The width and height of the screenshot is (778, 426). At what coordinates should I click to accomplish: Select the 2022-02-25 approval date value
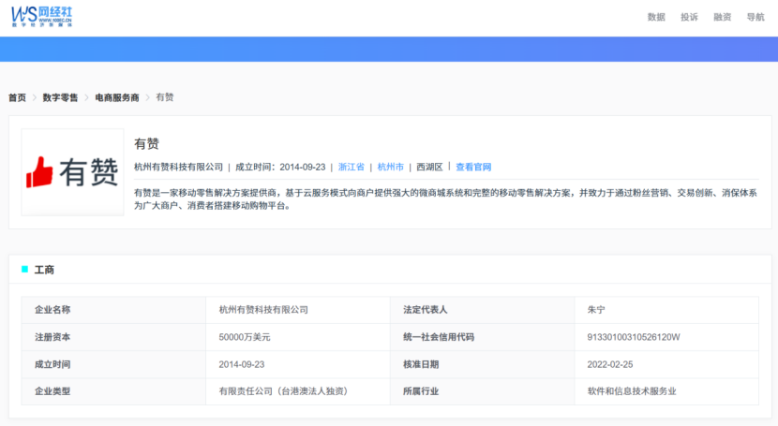point(610,364)
